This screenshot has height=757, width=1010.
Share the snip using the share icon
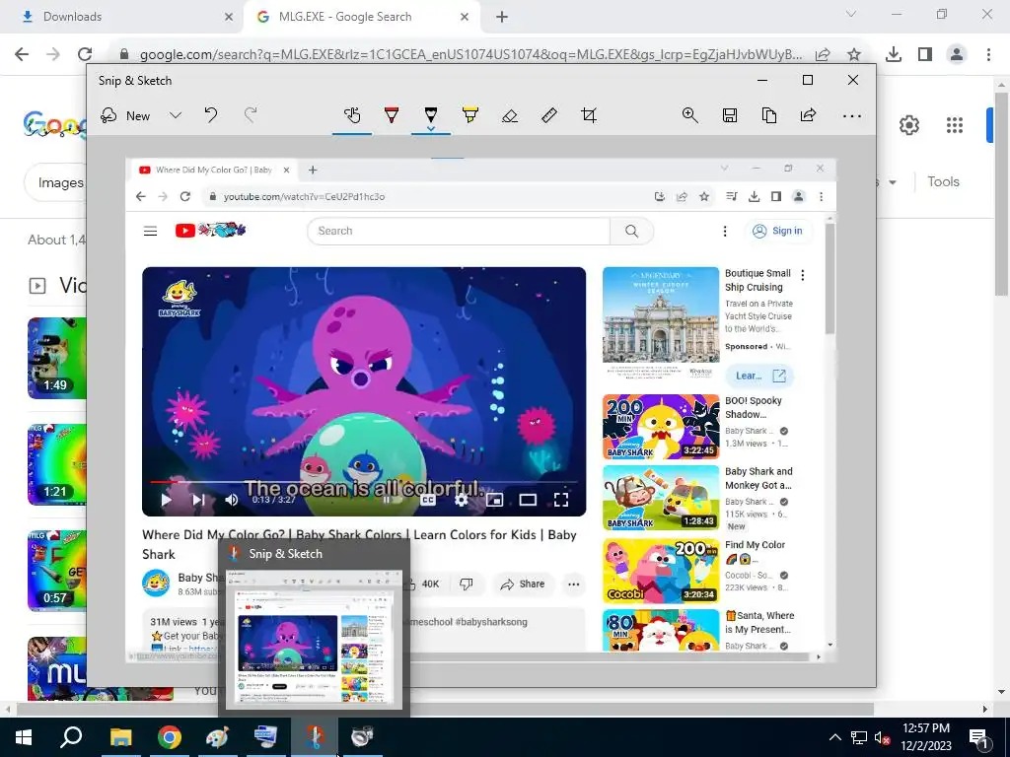tap(809, 116)
